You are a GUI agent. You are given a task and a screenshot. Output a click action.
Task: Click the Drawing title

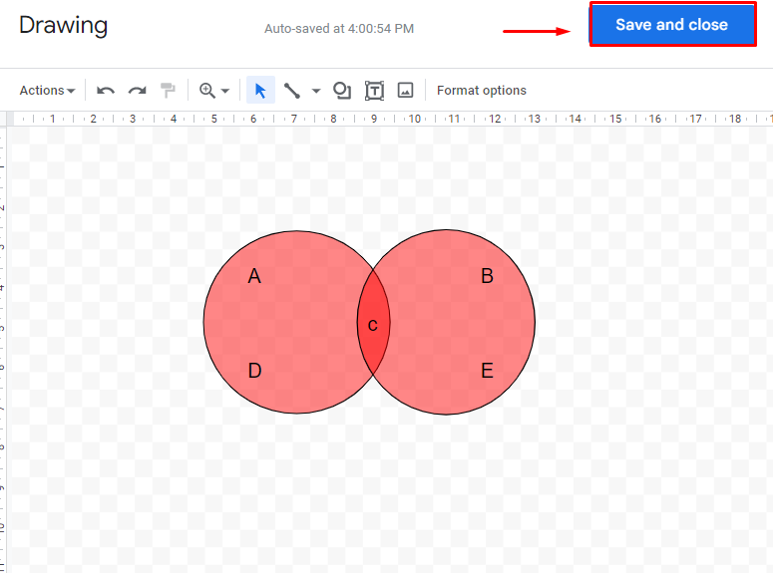coord(63,25)
